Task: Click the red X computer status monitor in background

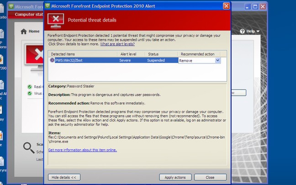Action: pyautogui.click(x=34, y=58)
